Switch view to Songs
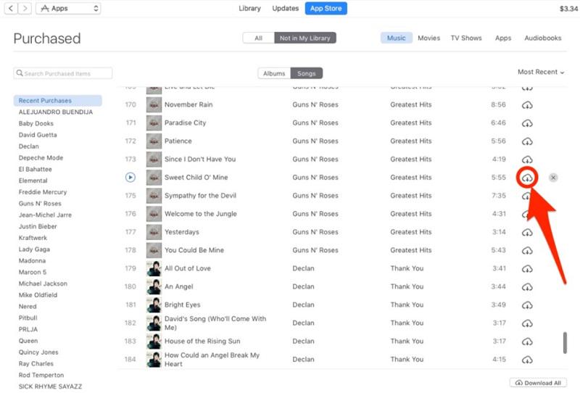The height and width of the screenshot is (393, 580). tap(307, 73)
